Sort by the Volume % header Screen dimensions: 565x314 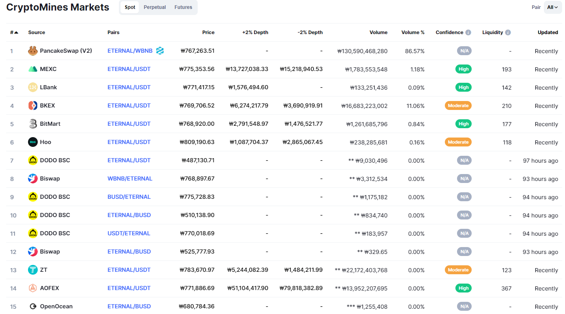[413, 32]
